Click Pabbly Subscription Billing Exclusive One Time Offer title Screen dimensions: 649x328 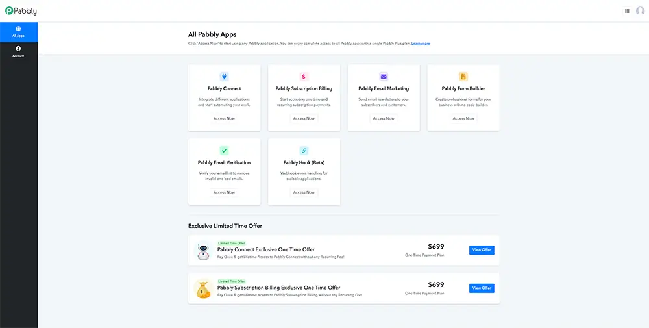(x=278, y=288)
